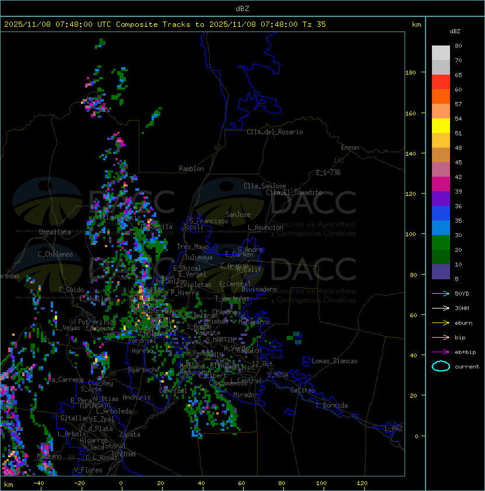Click the 'TUNUYAN' map label
The width and height of the screenshot is (485, 491).
click(124, 454)
